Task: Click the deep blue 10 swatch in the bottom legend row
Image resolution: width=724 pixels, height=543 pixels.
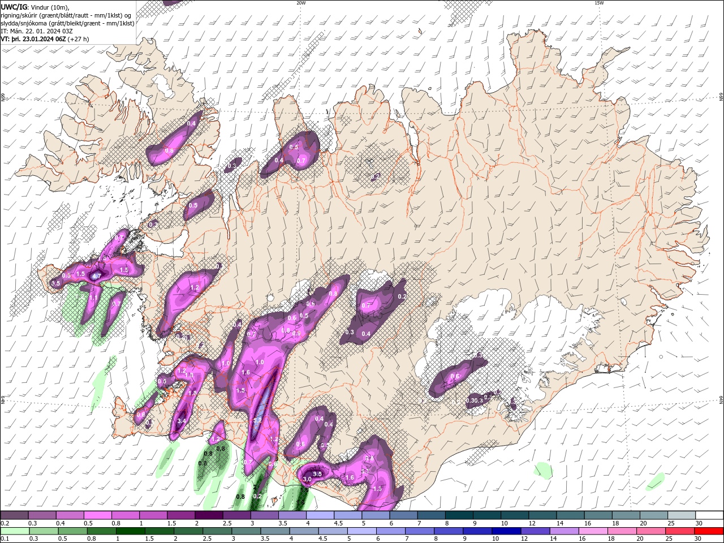Action: [506, 531]
